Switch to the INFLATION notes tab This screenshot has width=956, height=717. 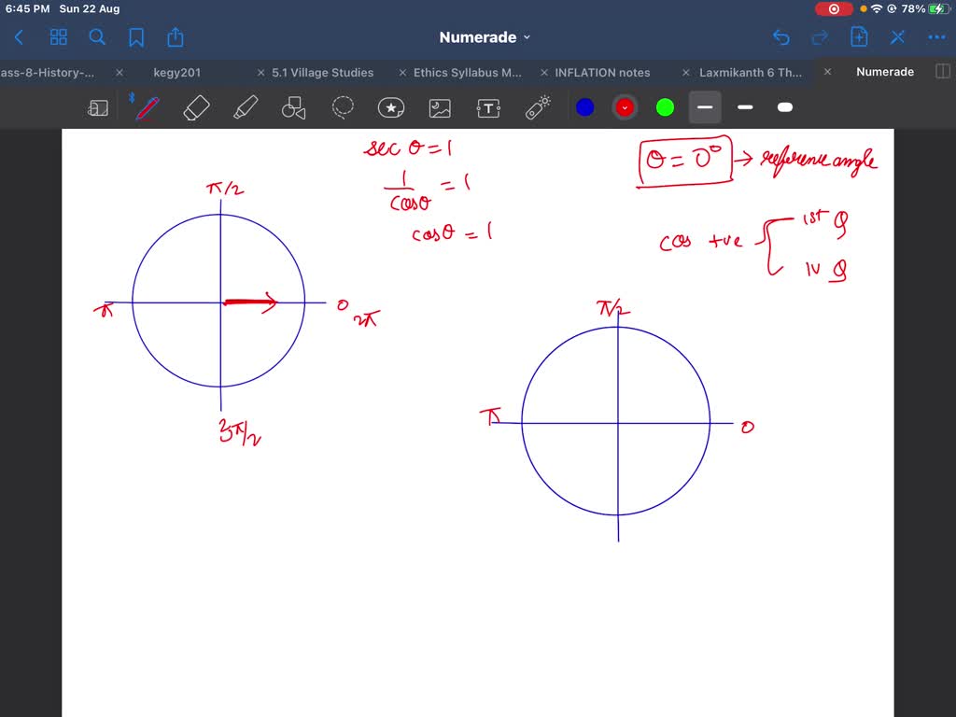click(x=602, y=73)
